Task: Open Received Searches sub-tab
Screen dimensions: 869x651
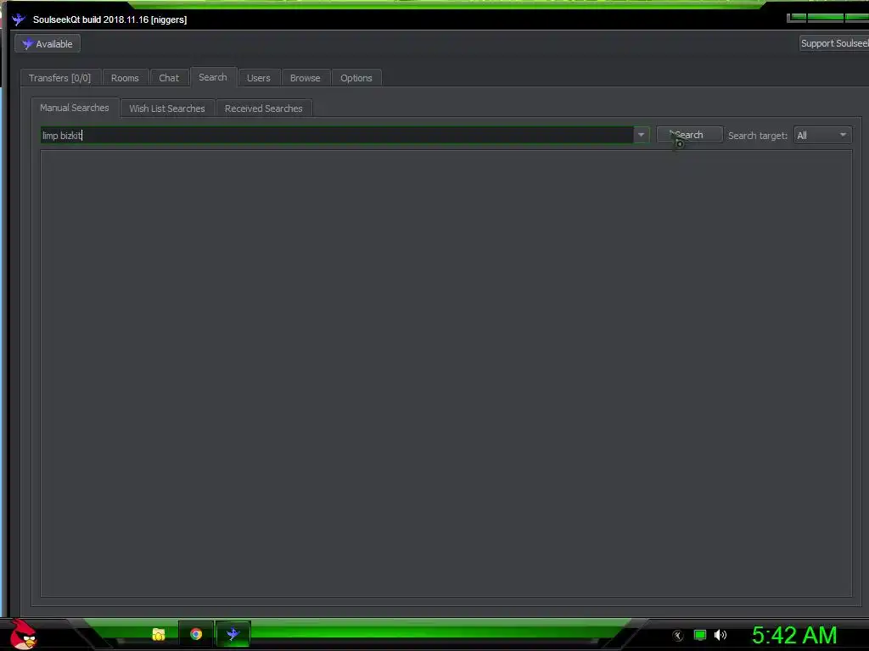Action: tap(263, 108)
